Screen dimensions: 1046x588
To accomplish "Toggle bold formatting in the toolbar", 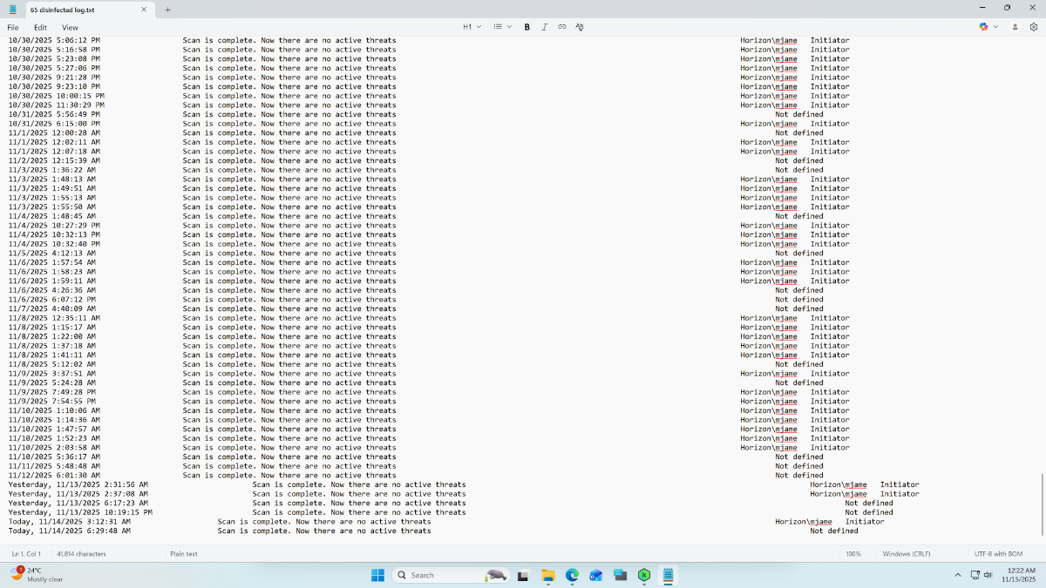I will point(527,27).
